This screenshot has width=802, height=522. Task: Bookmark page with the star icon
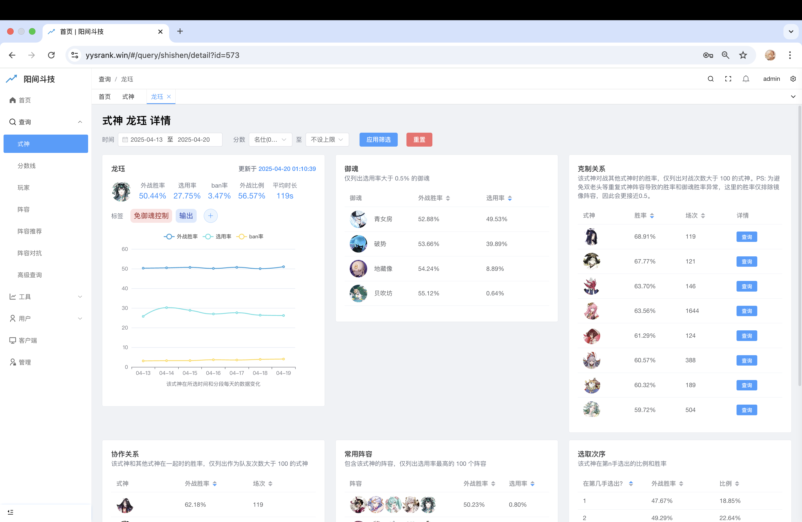(x=743, y=55)
